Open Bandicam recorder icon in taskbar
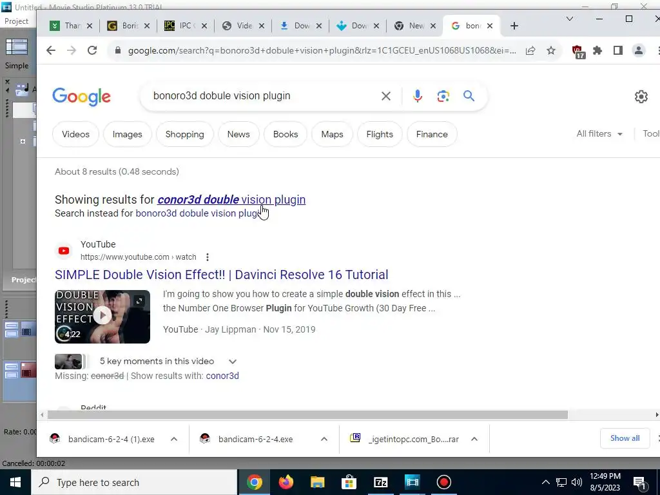660x495 pixels. tap(443, 482)
